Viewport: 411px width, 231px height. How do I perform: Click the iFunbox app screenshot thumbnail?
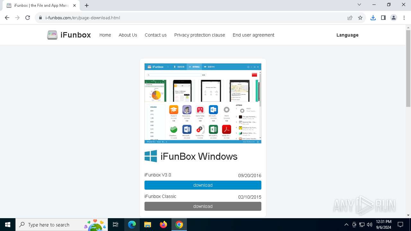pos(203,103)
